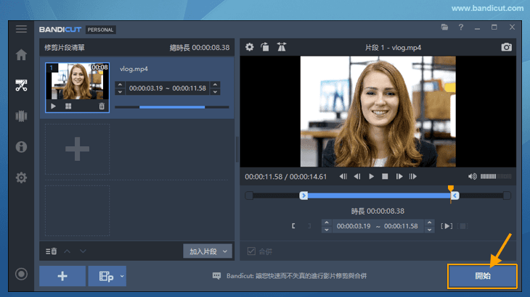
Task: Move segment up arrow
Action: pyautogui.click(x=68, y=251)
